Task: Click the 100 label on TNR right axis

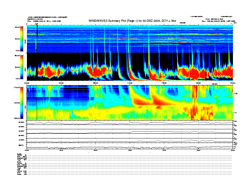Action: 236,93
